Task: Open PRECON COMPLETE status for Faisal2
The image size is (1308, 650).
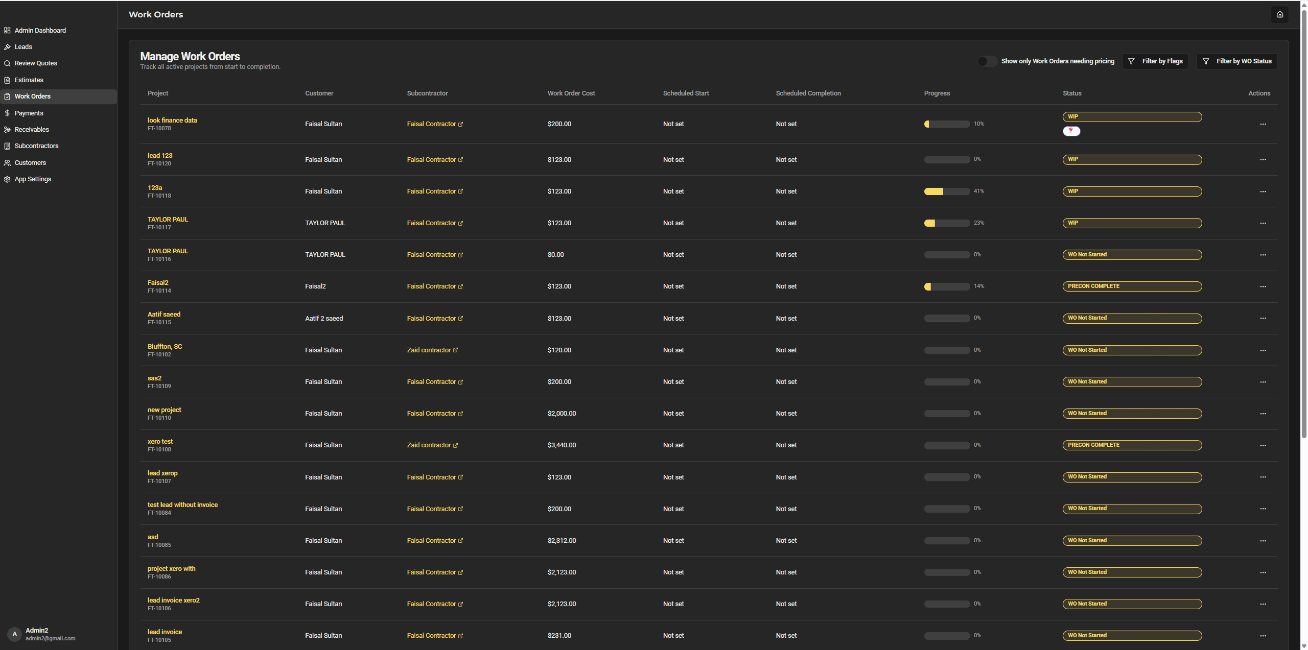Action: [x=1132, y=286]
